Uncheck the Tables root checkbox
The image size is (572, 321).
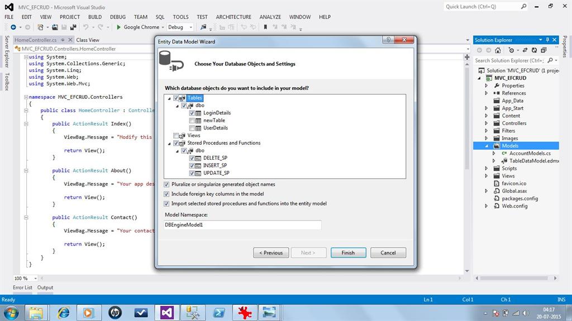coord(176,98)
